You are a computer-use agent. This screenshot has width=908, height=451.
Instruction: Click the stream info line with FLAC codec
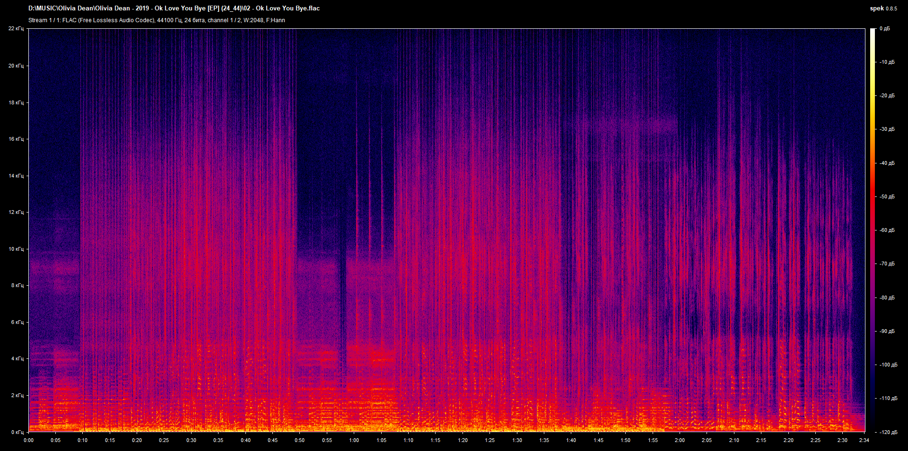pyautogui.click(x=157, y=20)
